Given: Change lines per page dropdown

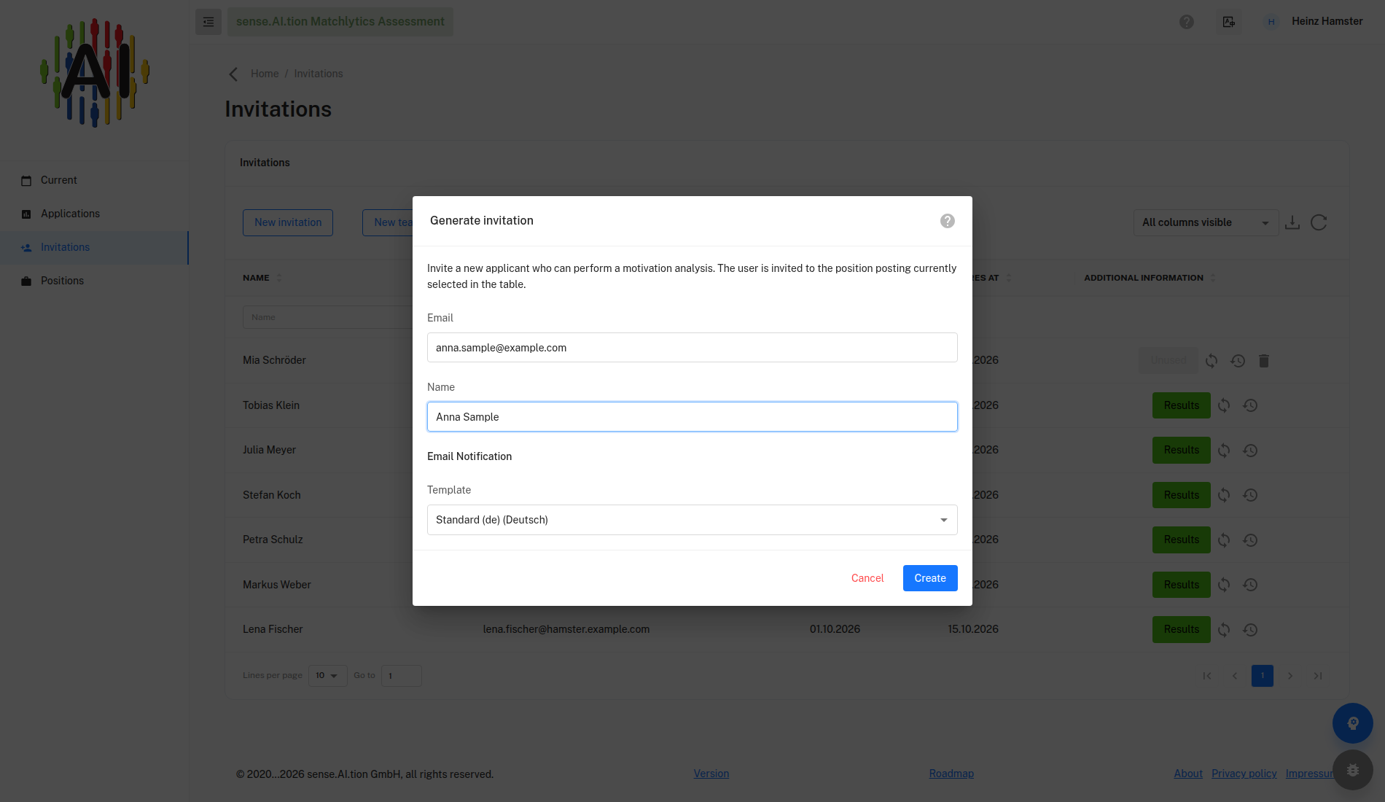Looking at the screenshot, I should click(x=327, y=676).
